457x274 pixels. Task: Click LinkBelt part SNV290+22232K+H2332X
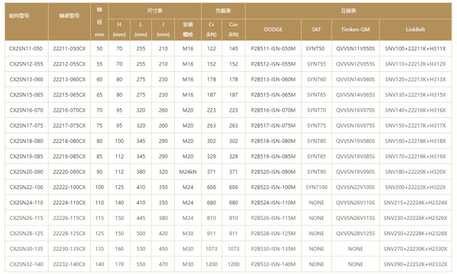click(415, 264)
